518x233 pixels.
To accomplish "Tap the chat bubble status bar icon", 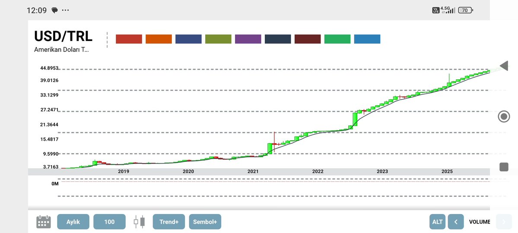I will (x=55, y=10).
